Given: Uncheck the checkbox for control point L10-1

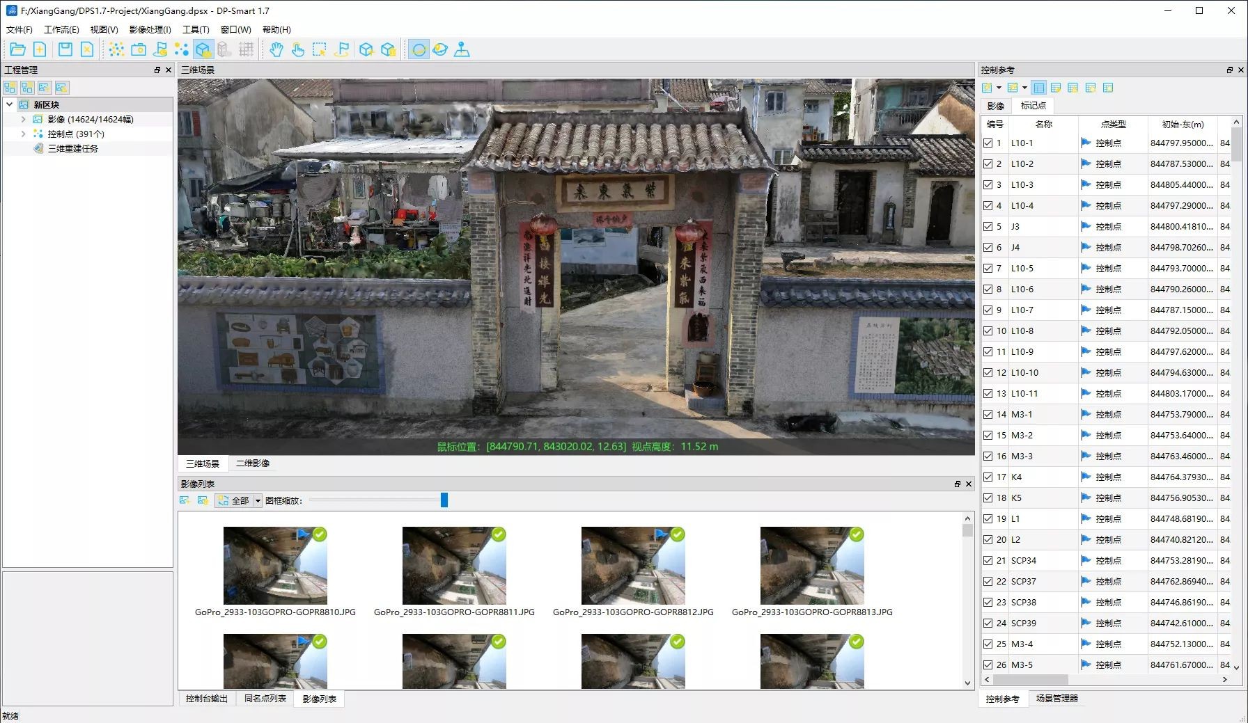Looking at the screenshot, I should click(988, 143).
